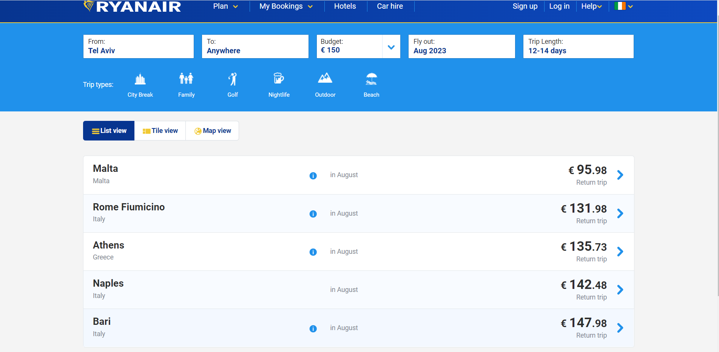Click the Log in link

pyautogui.click(x=559, y=6)
